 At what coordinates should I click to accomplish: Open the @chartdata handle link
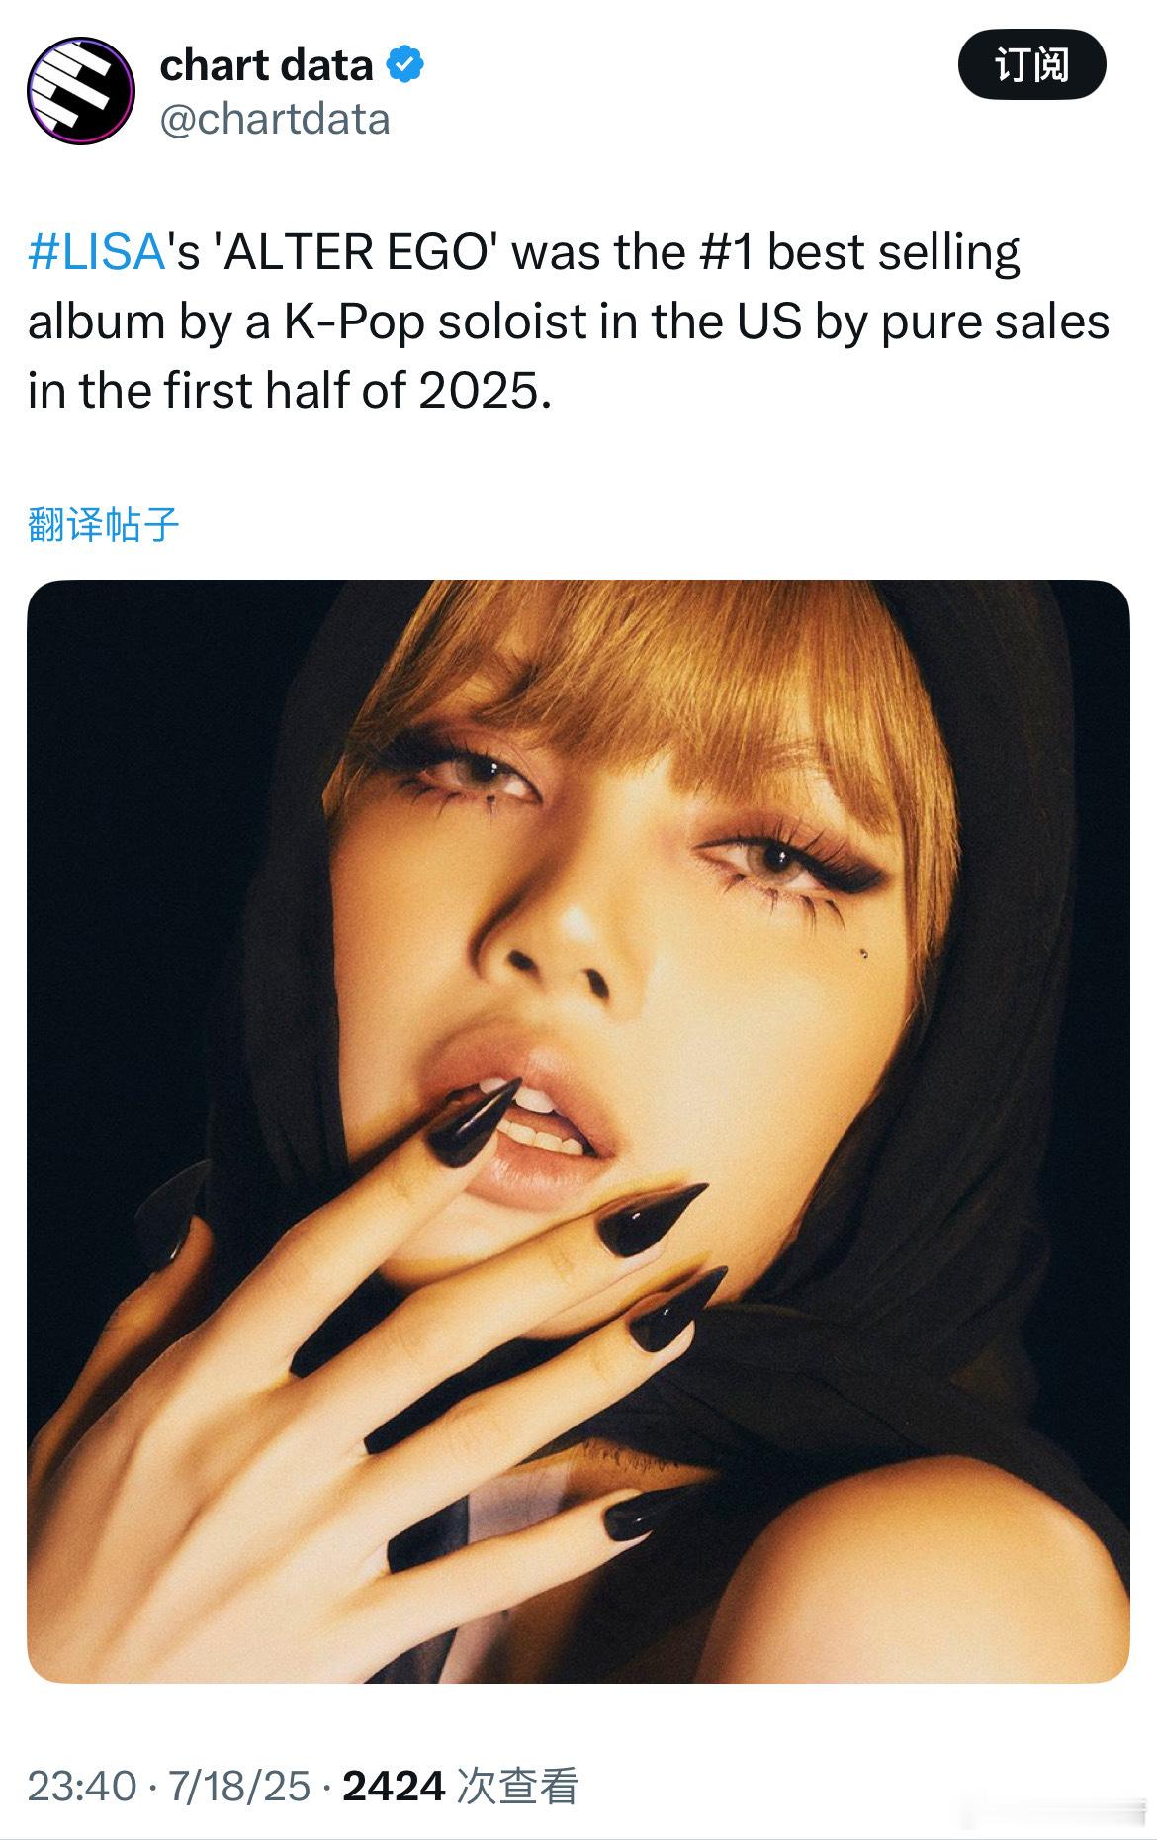tap(275, 120)
